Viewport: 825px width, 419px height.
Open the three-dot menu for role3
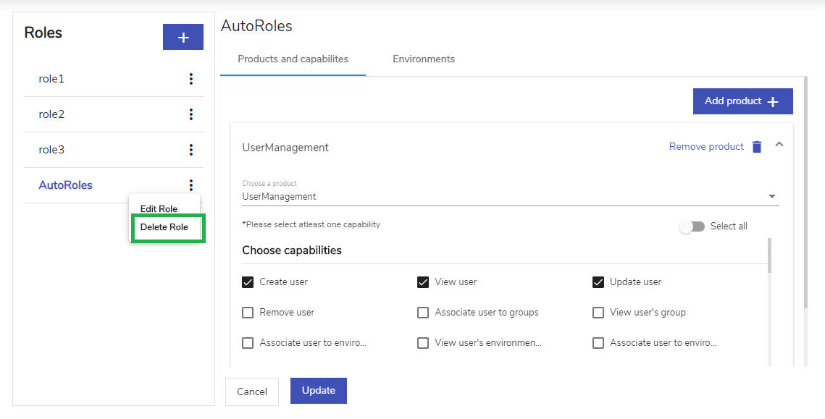pos(191,150)
